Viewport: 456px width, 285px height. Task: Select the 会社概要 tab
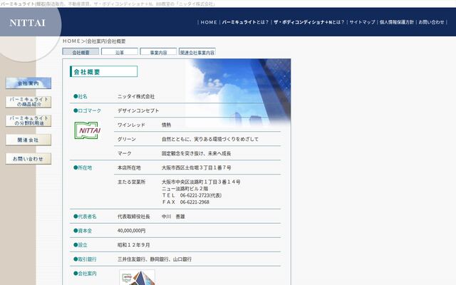[x=81, y=52]
